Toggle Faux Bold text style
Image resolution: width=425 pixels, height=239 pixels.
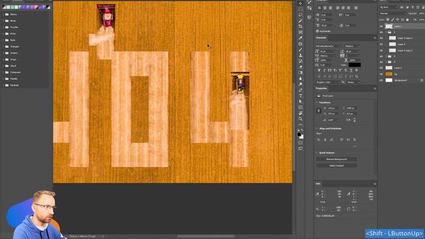click(x=319, y=70)
